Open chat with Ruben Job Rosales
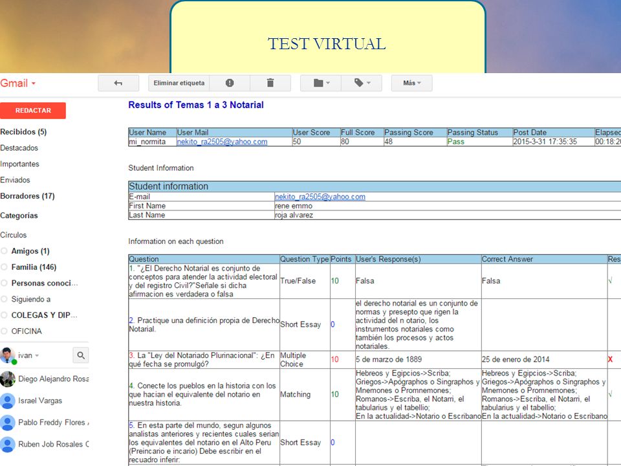Image resolution: width=621 pixels, height=466 pixels. click(x=54, y=444)
